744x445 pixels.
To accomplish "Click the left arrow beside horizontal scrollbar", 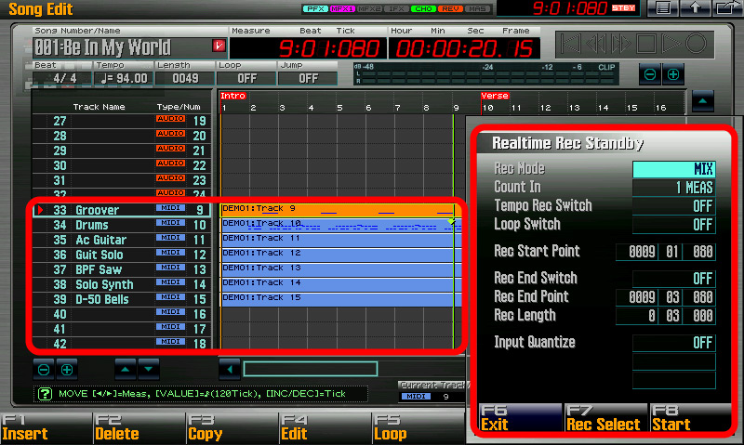I will [x=230, y=369].
